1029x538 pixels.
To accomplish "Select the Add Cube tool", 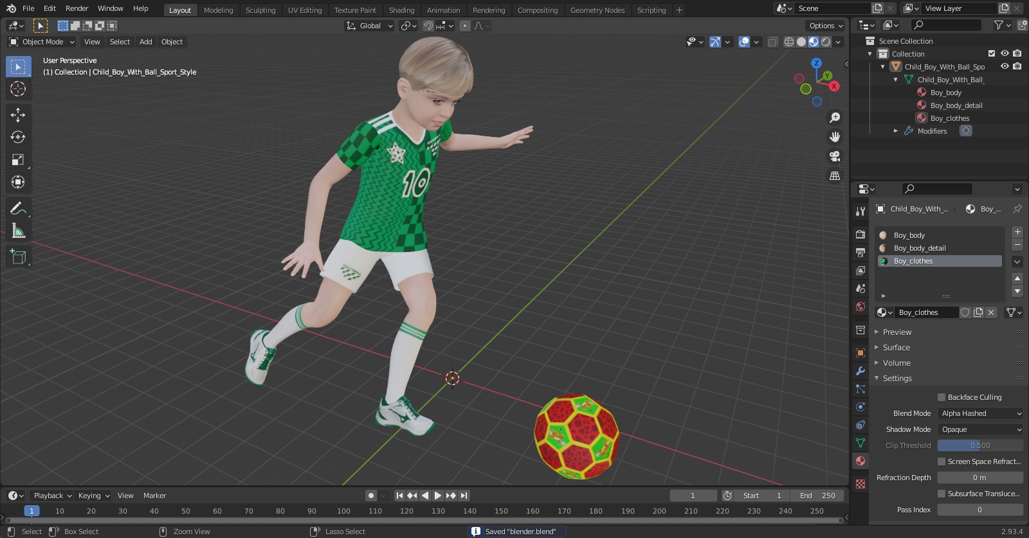I will click(18, 256).
